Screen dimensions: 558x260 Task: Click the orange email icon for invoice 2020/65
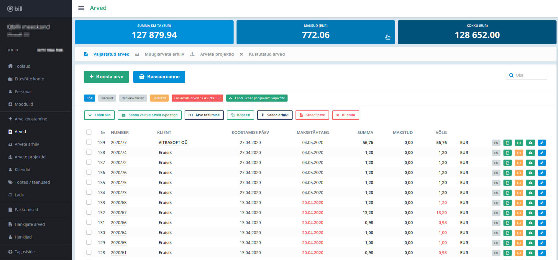pyautogui.click(x=519, y=243)
